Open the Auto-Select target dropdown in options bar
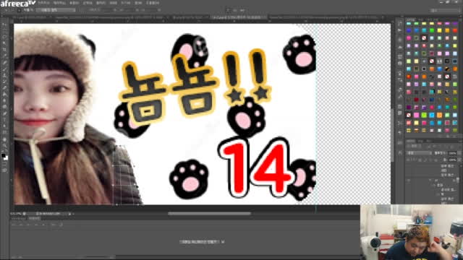463x260 pixels. tap(56, 10)
